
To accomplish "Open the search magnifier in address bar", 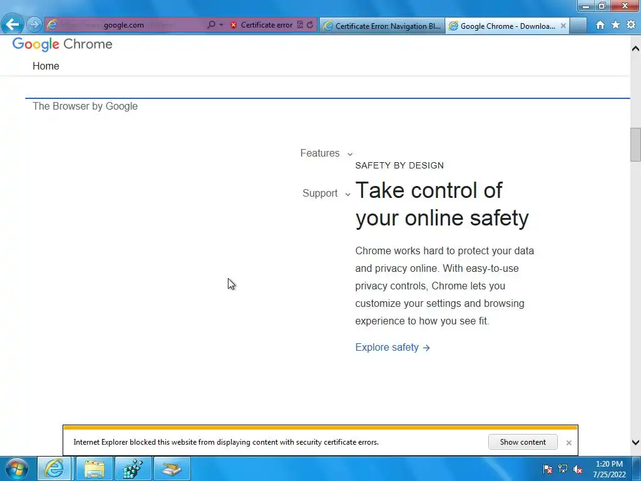I will 211,24.
